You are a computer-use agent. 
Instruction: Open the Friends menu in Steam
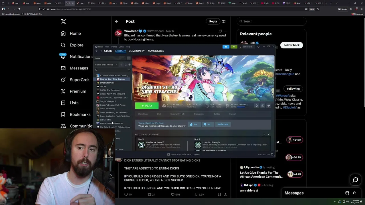114,47
